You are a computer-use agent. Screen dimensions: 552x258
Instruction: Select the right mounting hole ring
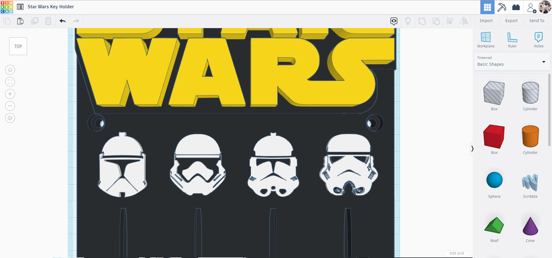point(375,123)
